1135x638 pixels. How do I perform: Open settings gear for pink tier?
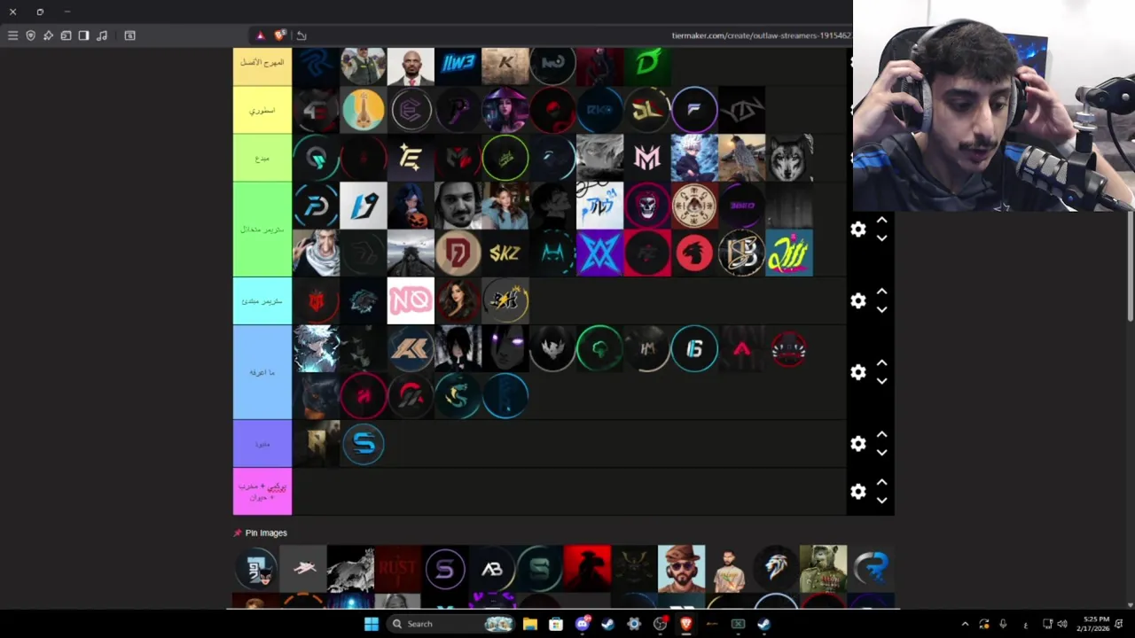[x=858, y=492]
